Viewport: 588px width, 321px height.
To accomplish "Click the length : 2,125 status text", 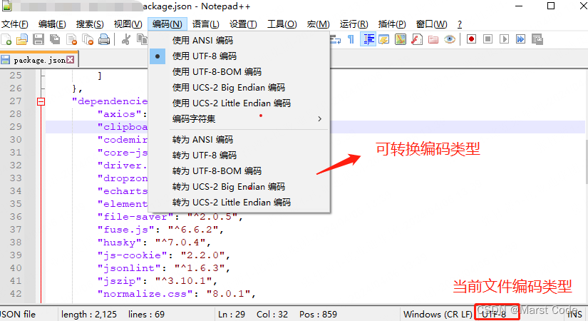I will (x=89, y=315).
